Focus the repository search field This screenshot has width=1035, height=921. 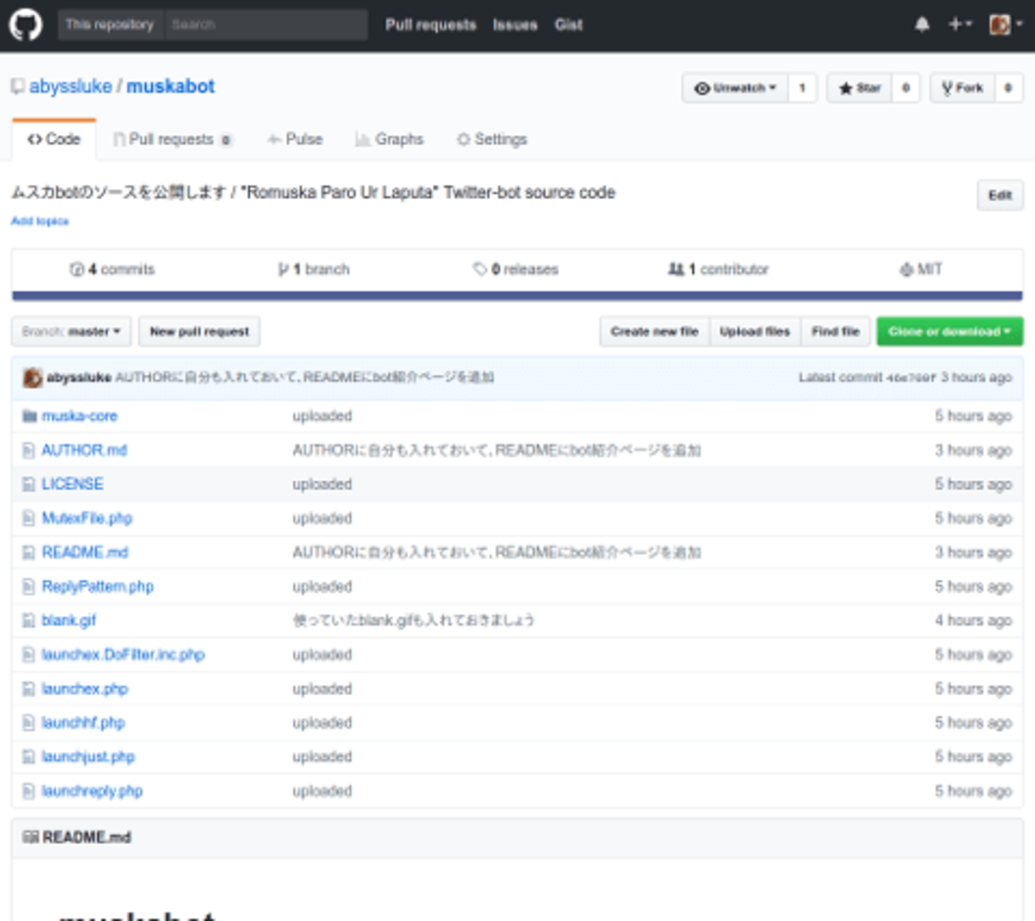tap(265, 25)
